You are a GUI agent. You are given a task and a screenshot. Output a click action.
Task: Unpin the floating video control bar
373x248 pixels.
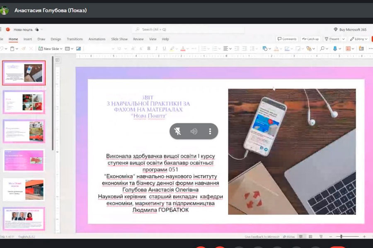coord(177,131)
